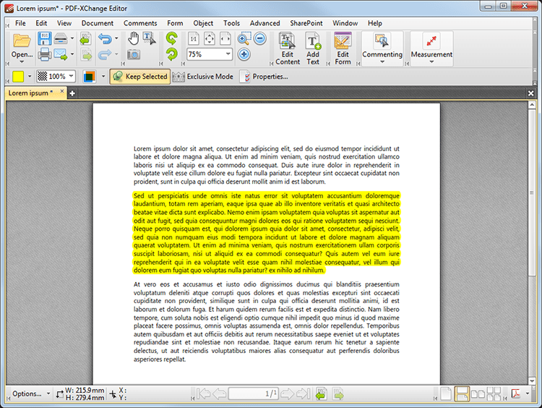Go to the first page using navigation arrow
The height and width of the screenshot is (408, 542).
pos(203,394)
